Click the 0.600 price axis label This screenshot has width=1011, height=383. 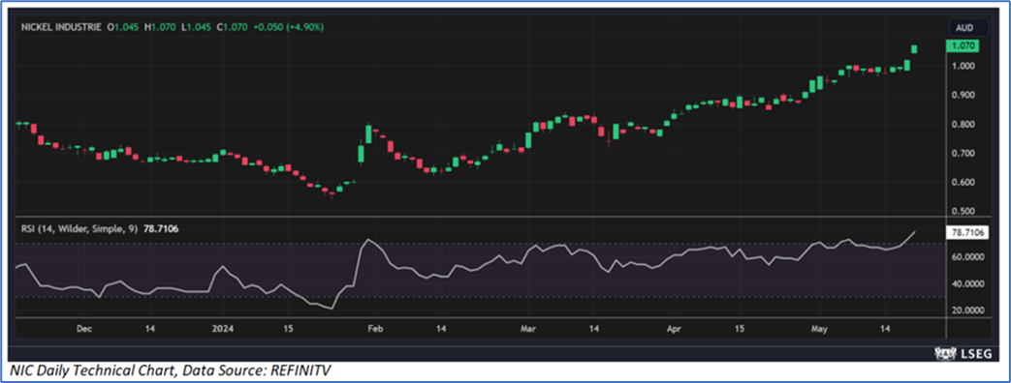(963, 182)
